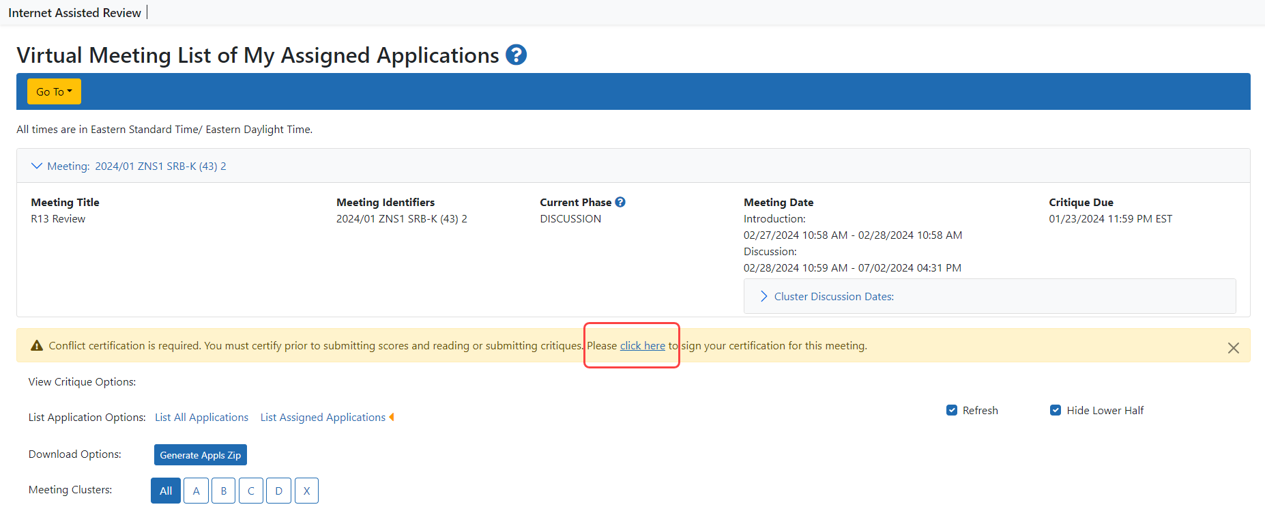This screenshot has height=509, width=1265.
Task: Select meeting cluster D
Action: (x=278, y=491)
